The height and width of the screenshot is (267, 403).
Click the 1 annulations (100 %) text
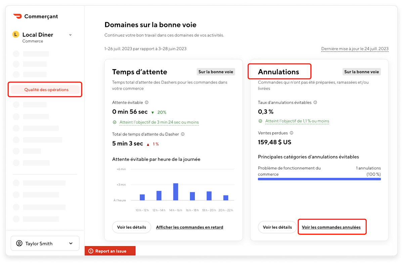(x=368, y=171)
